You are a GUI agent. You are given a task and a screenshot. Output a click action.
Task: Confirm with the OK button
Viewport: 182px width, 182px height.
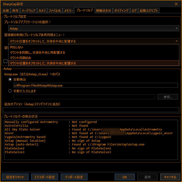125,177
